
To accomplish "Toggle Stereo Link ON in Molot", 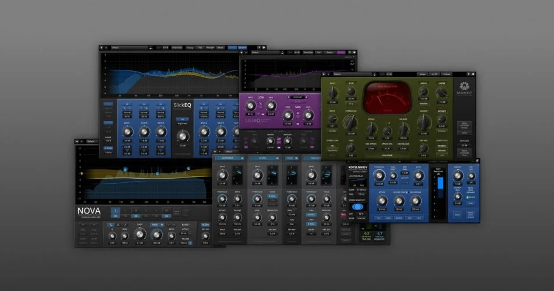I will [332, 145].
